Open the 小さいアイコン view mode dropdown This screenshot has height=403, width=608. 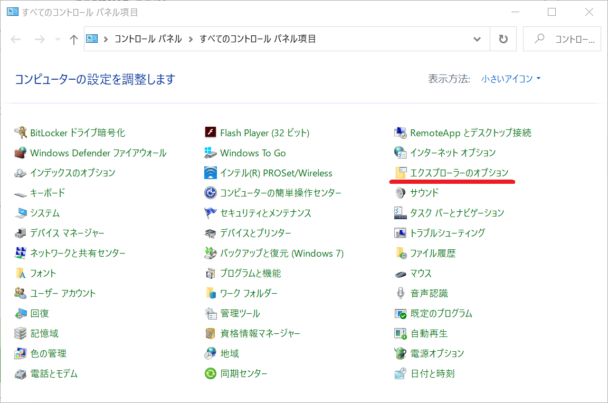coord(511,79)
